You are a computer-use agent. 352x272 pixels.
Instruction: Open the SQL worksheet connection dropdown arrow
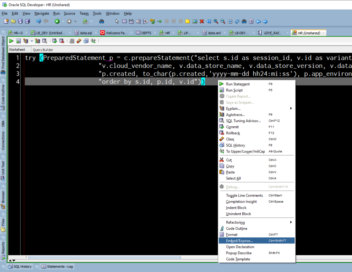point(91,21)
